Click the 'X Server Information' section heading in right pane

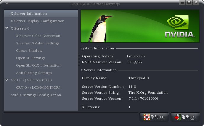tap(99, 70)
